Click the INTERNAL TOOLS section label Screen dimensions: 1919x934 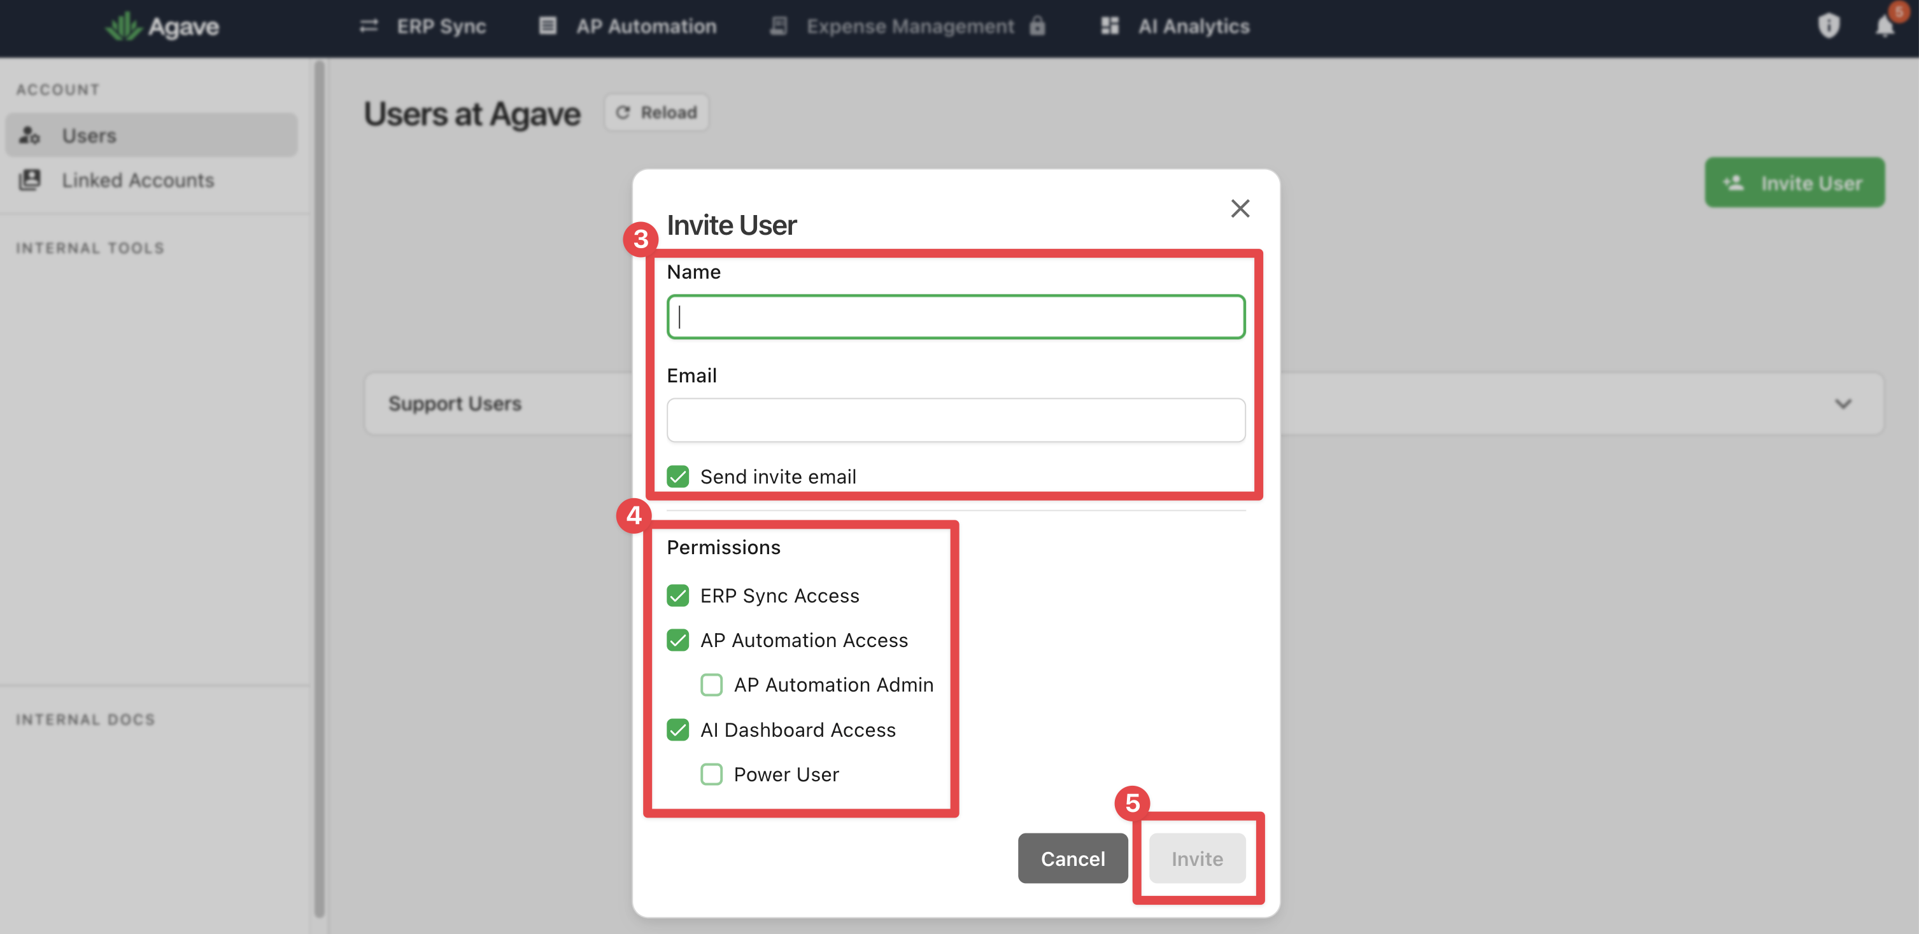point(90,248)
